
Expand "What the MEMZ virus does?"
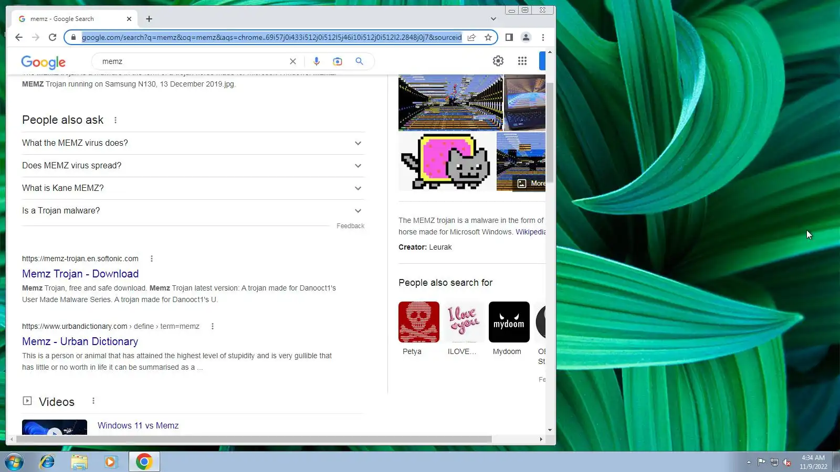193,143
